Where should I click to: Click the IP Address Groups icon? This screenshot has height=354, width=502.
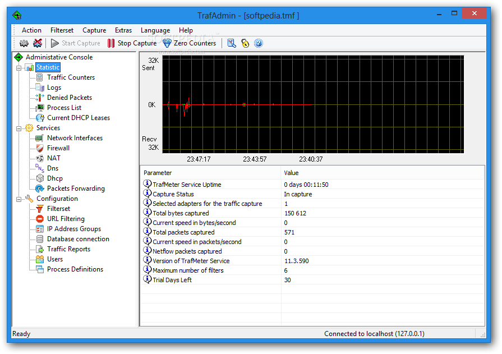point(40,229)
